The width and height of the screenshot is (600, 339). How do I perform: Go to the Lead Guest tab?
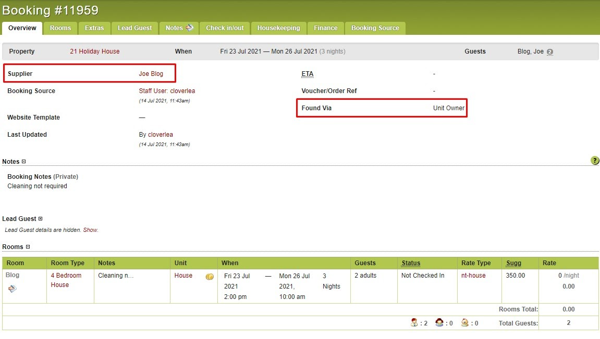click(x=134, y=28)
